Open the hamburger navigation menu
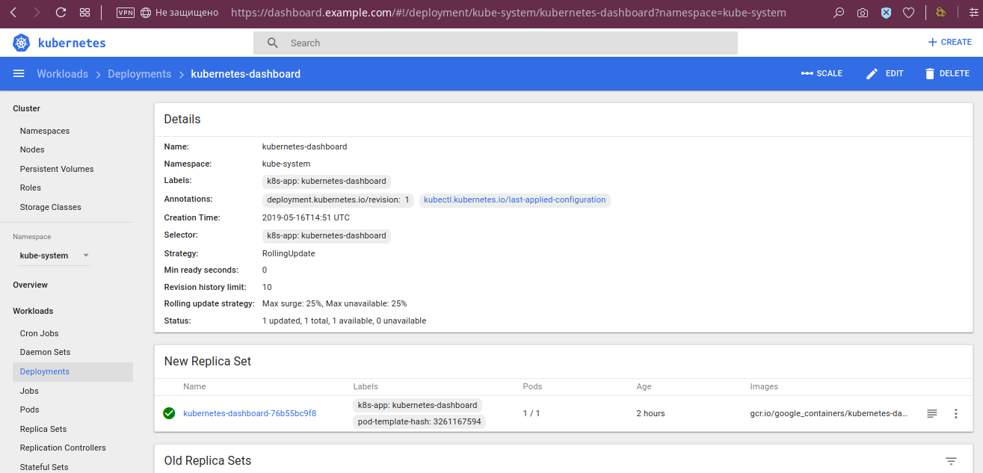This screenshot has width=983, height=473. pyautogui.click(x=19, y=74)
